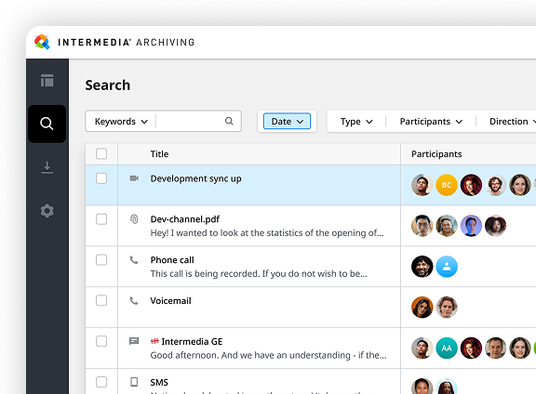This screenshot has width=536, height=394.
Task: Check the box for the SMS row
Action: [101, 382]
